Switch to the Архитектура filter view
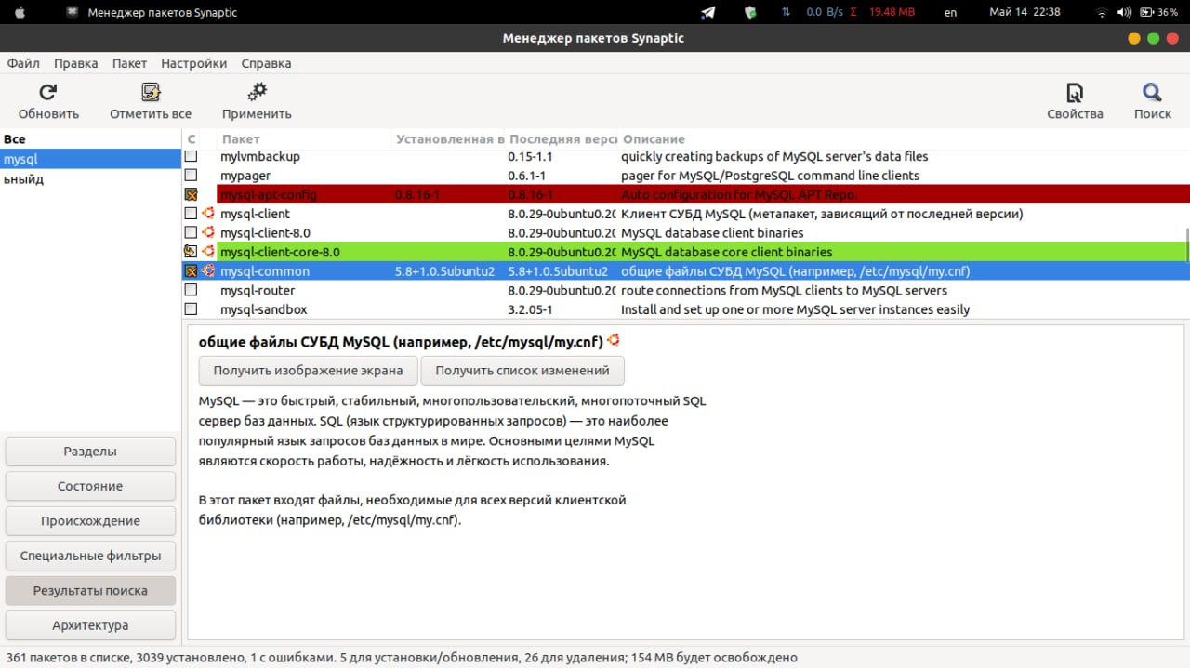The image size is (1190, 668). [x=90, y=625]
